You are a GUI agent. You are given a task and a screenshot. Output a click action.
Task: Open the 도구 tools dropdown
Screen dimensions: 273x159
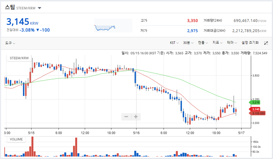pos(10,43)
